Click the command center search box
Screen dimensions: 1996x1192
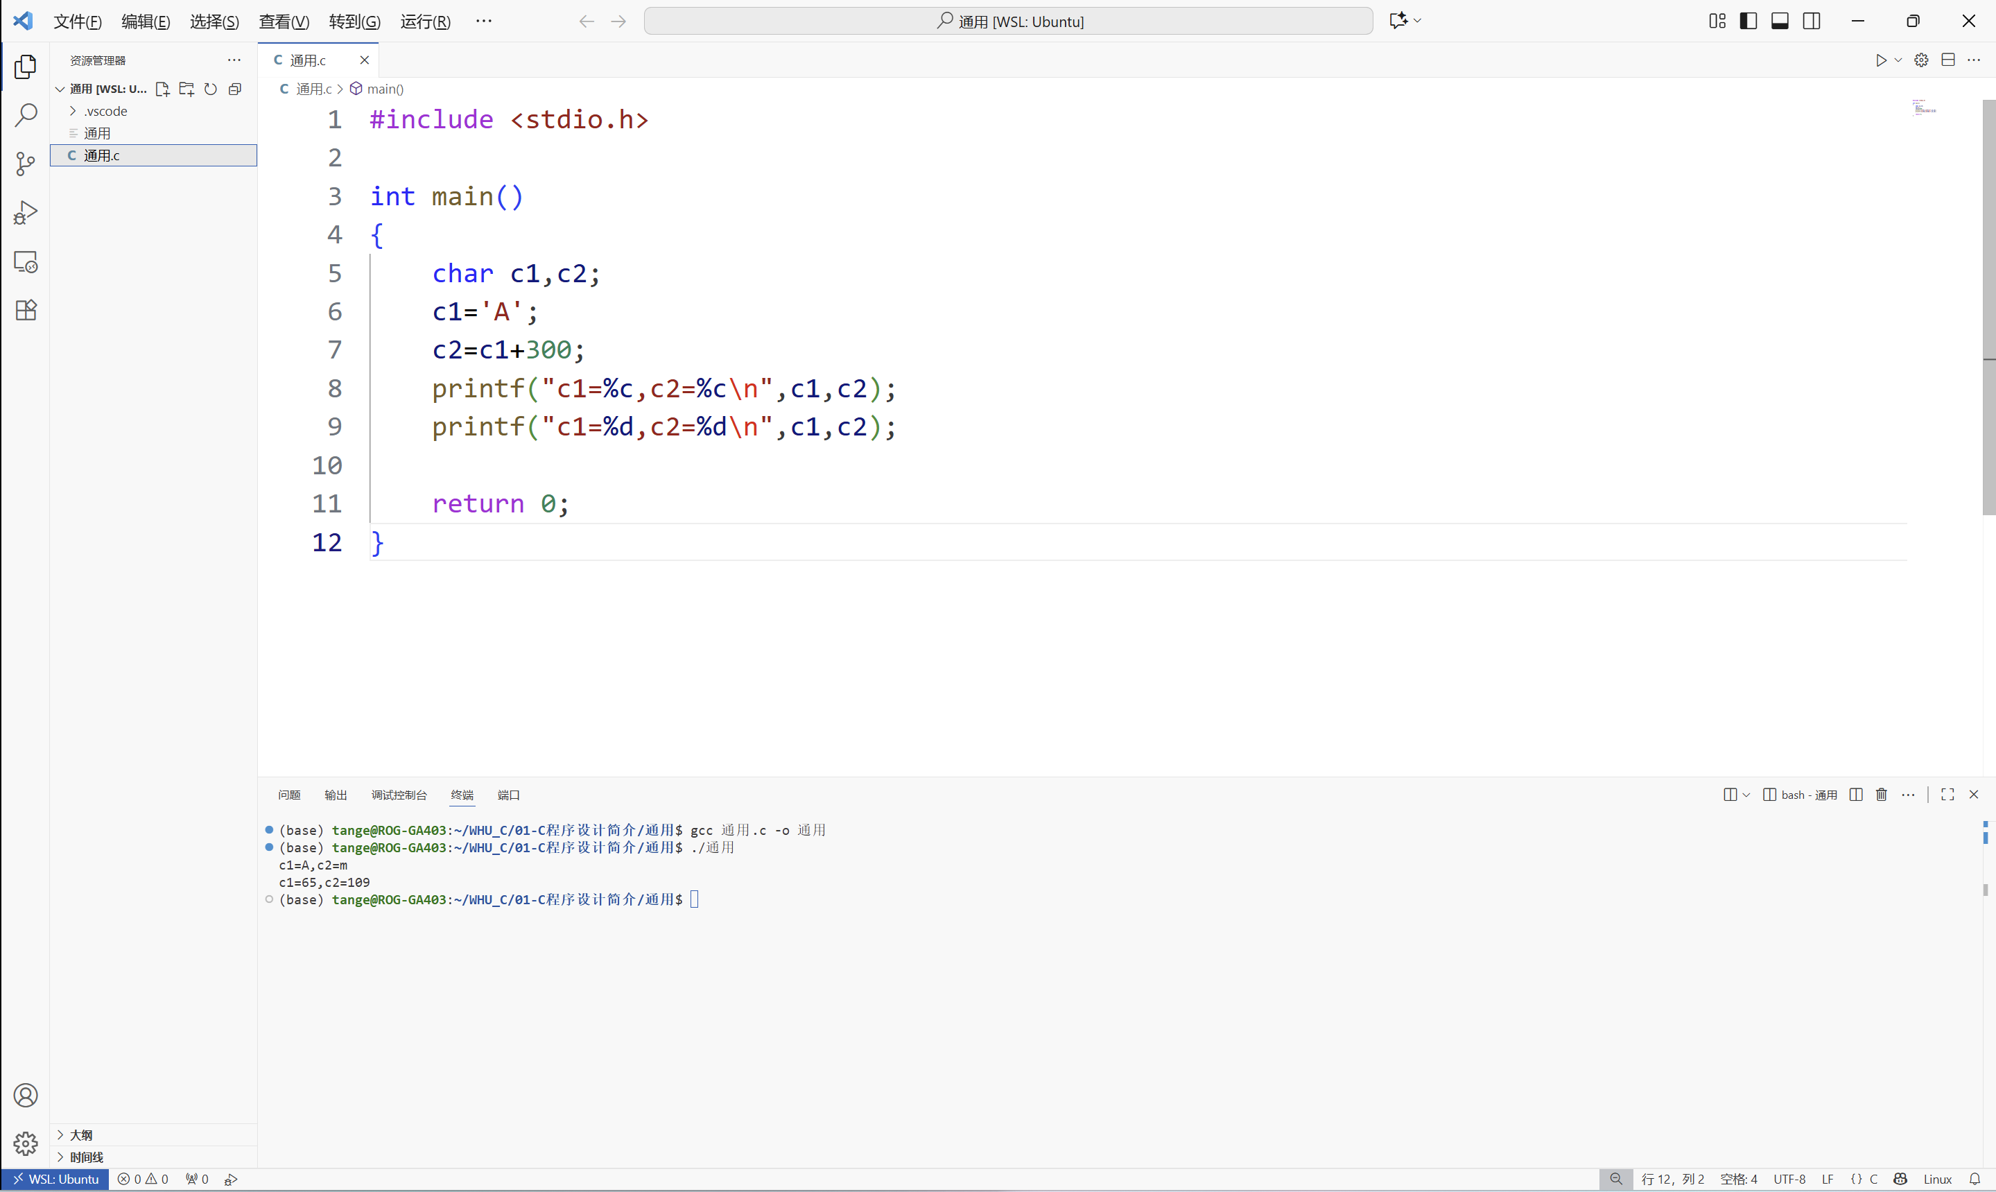1009,21
